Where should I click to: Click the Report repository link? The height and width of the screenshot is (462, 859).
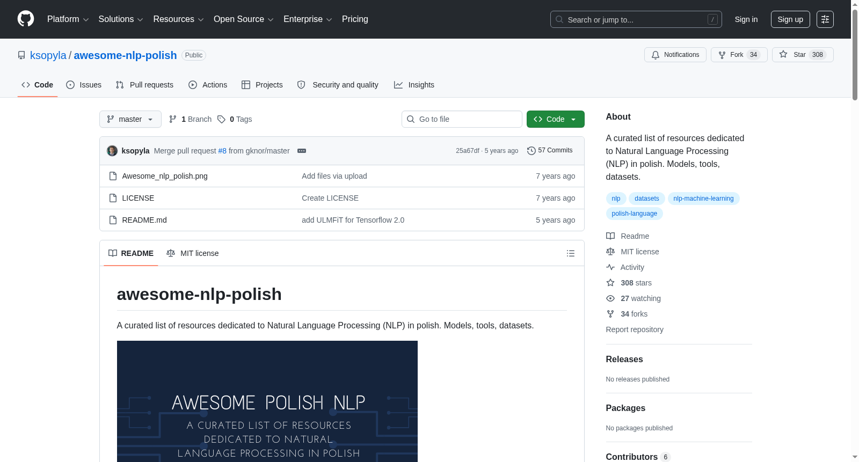point(635,329)
